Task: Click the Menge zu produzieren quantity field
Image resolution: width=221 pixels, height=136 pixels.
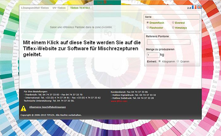Action: pyautogui.click(x=153, y=55)
